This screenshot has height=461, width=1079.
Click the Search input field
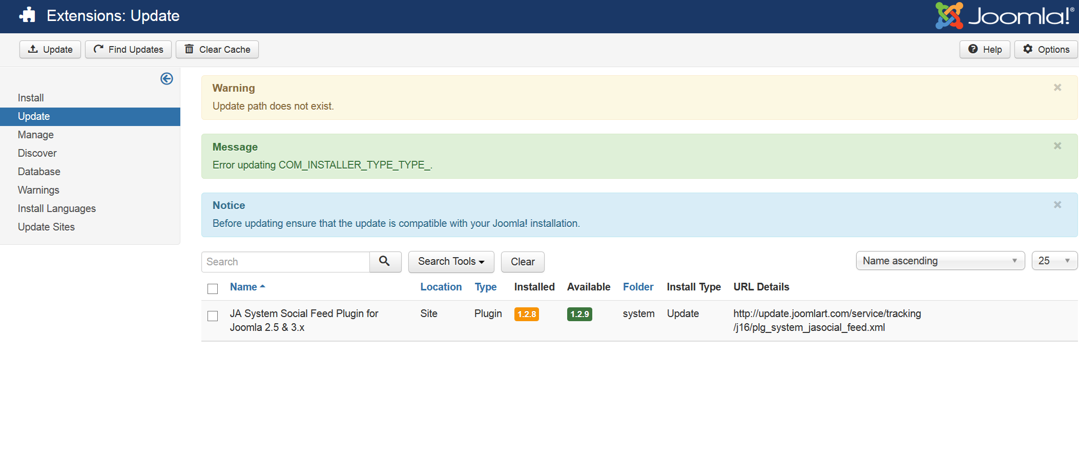click(285, 262)
